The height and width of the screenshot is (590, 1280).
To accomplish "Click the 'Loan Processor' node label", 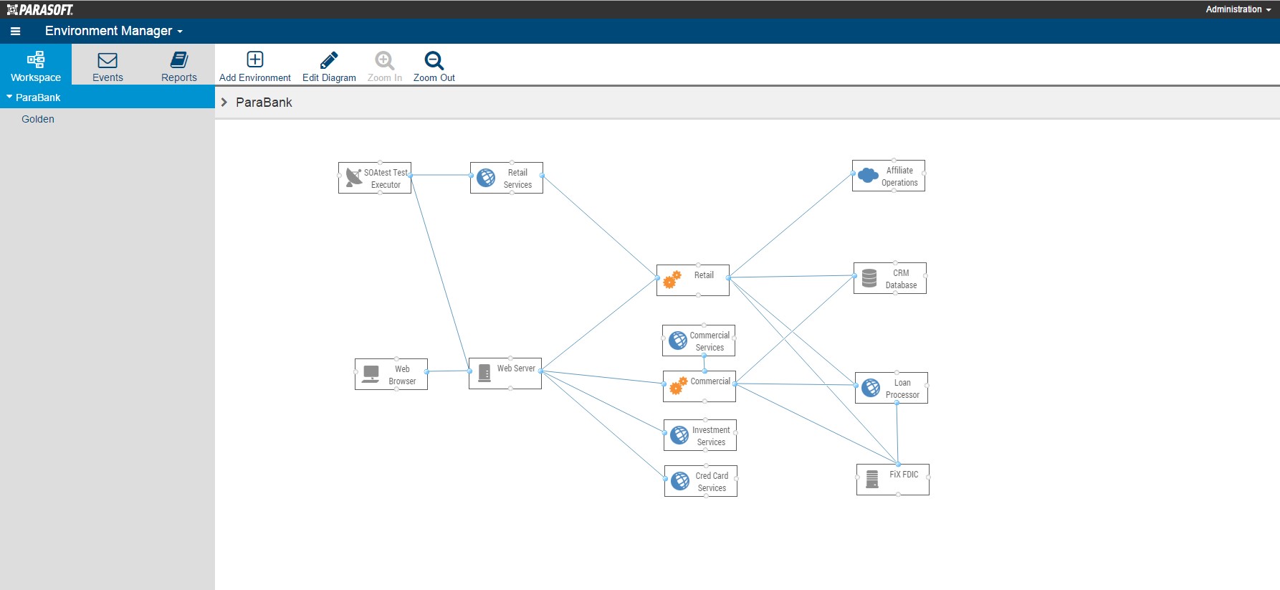I will (x=902, y=389).
